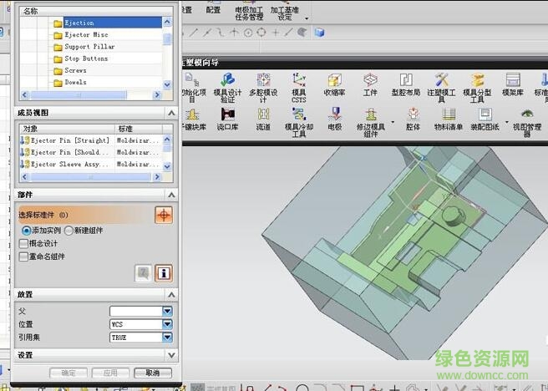The width and height of the screenshot is (548, 391).
Task: Expand the 设置 section
Action: [x=170, y=354]
